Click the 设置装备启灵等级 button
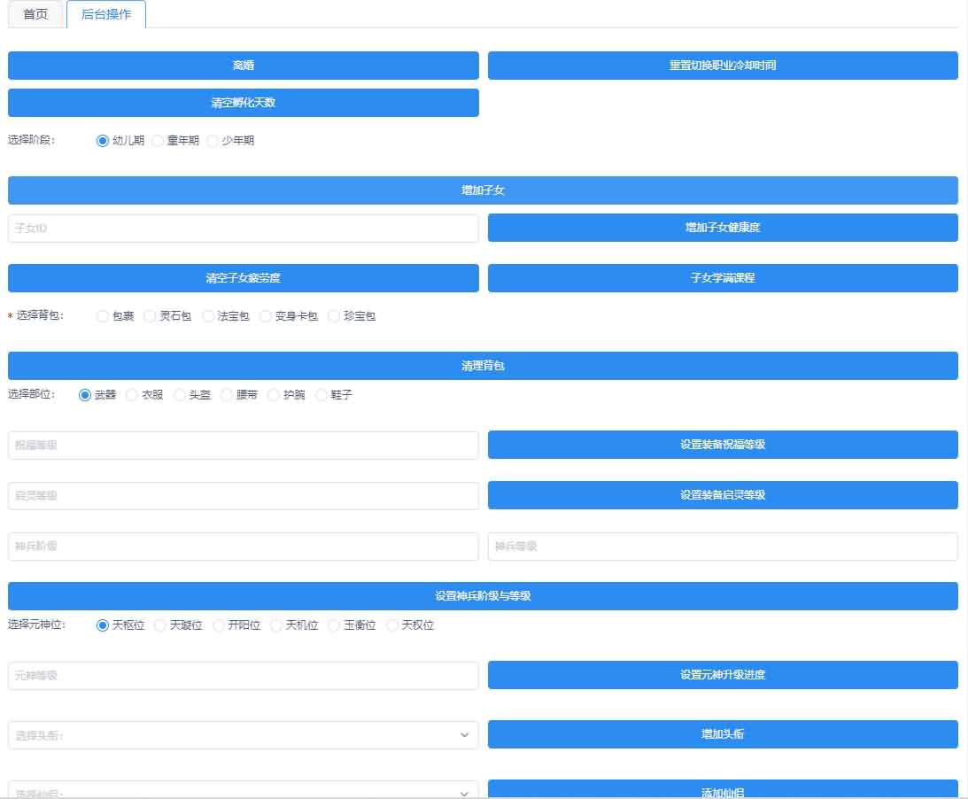This screenshot has height=799, width=968. [x=723, y=494]
